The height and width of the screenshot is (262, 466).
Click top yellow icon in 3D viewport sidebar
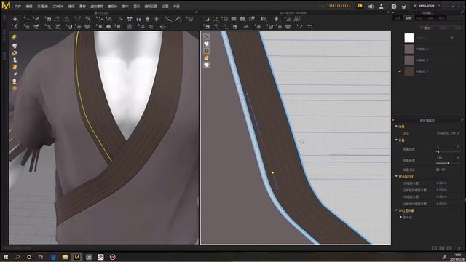(x=15, y=37)
